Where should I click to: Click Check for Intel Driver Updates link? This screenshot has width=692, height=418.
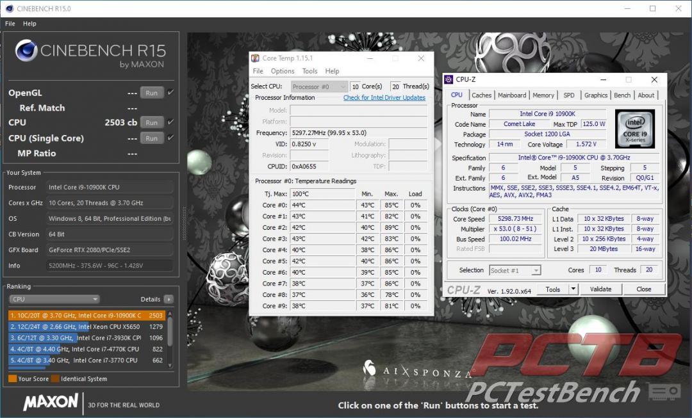pyautogui.click(x=384, y=98)
